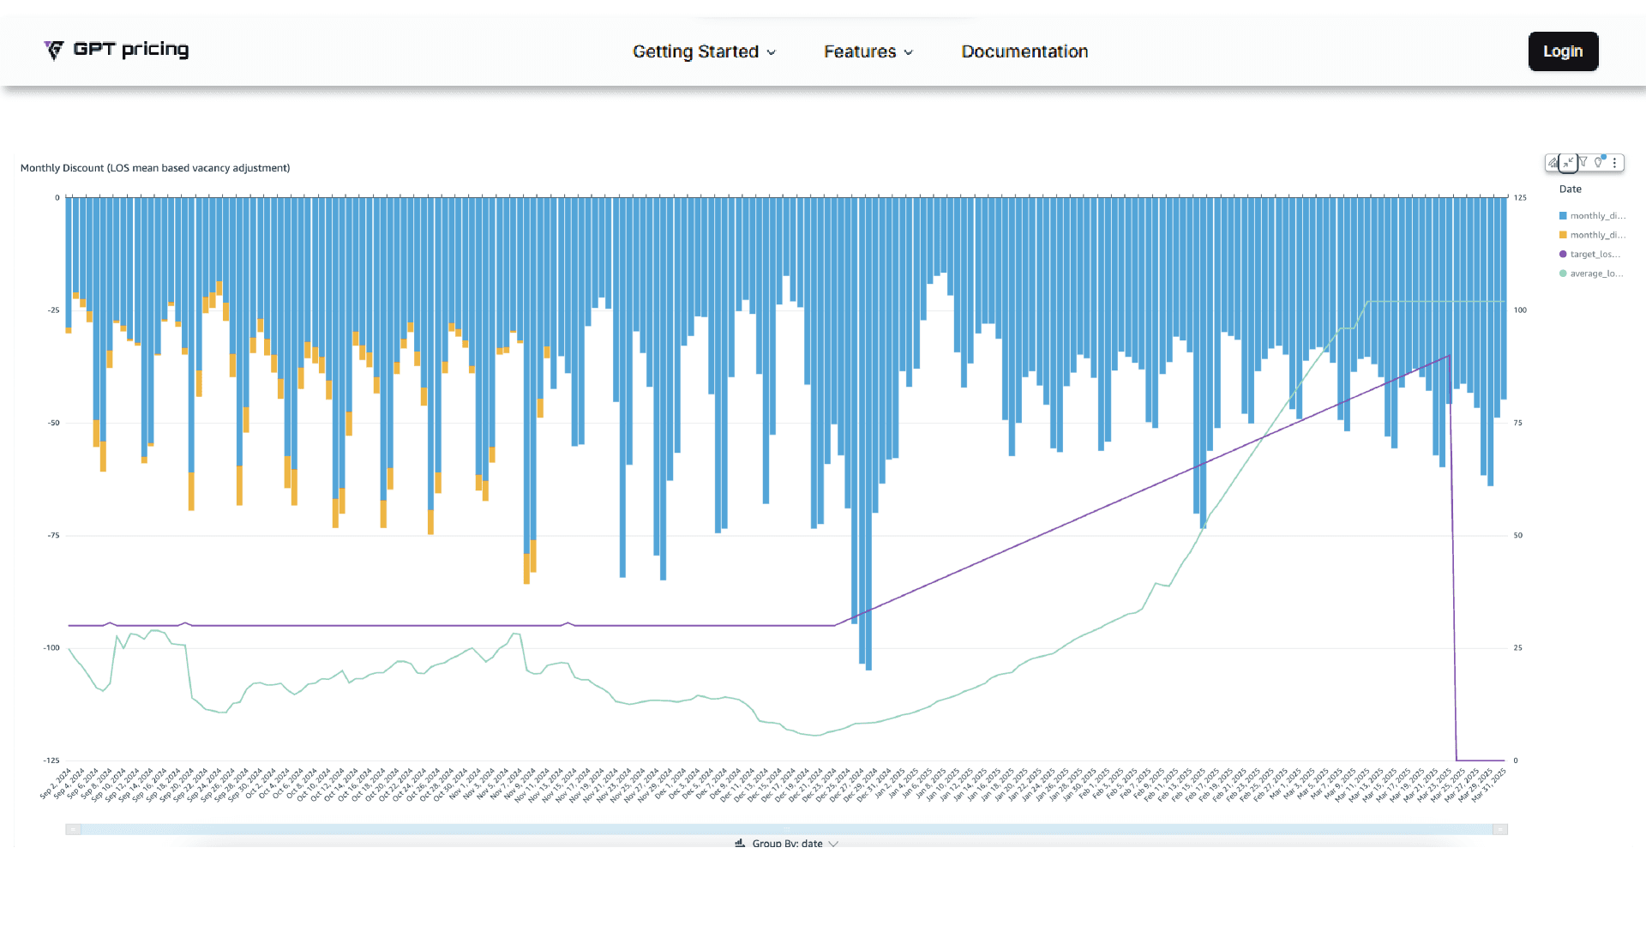Click left arrow of chart range scrollbar
Image resolution: width=1646 pixels, height=926 pixels.
pos(74,829)
